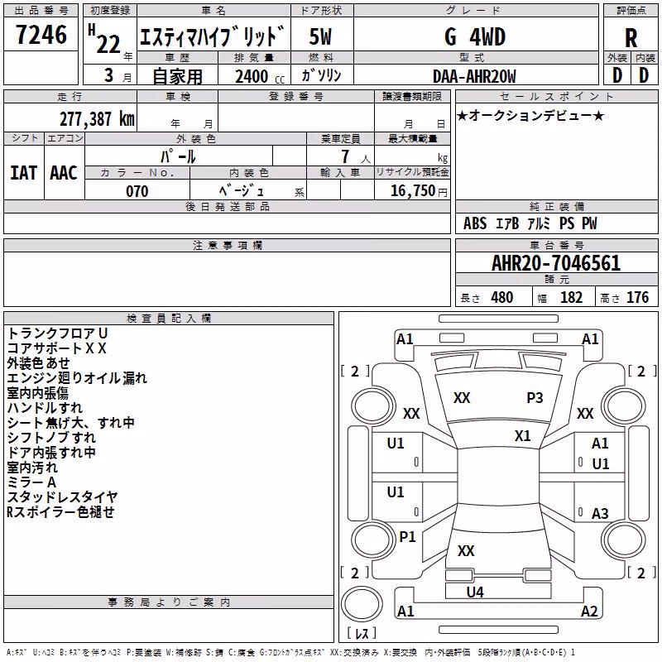Click the オークションデビュー sales point text

(x=530, y=116)
